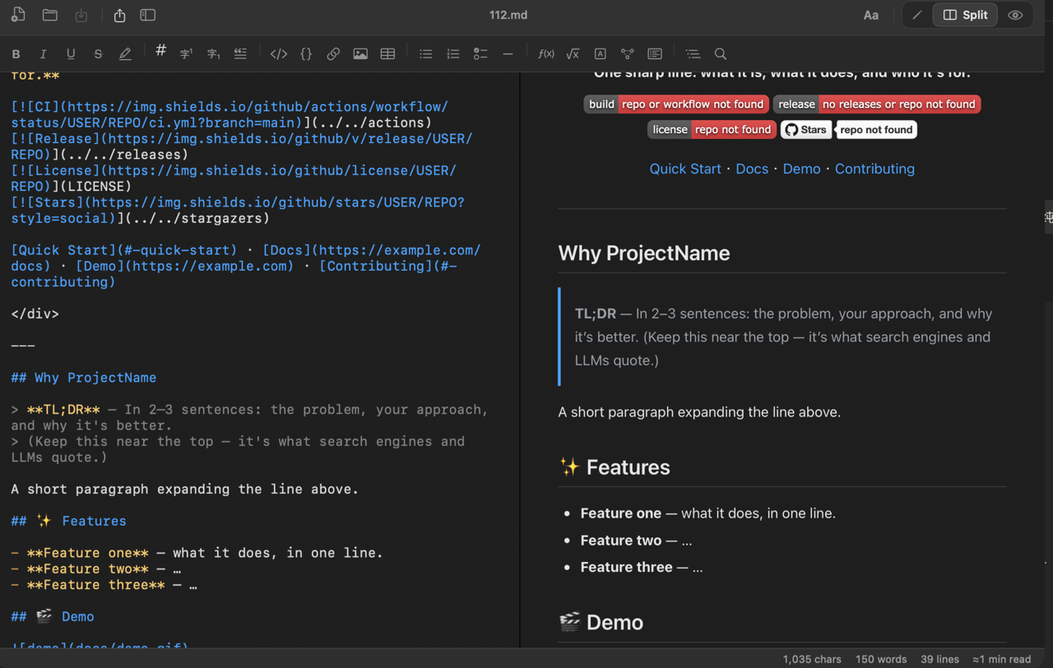Click the license badge in preview
This screenshot has width=1053, height=668.
point(712,129)
